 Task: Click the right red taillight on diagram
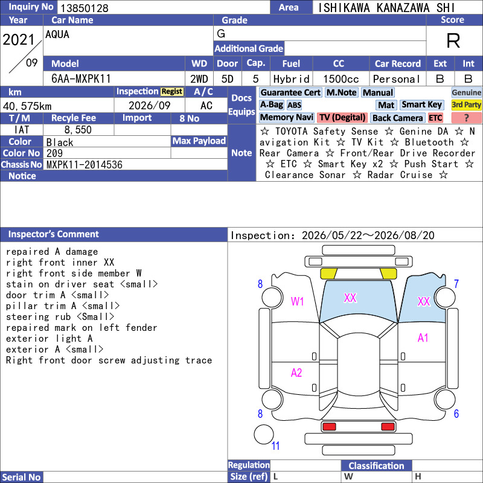(x=388, y=427)
